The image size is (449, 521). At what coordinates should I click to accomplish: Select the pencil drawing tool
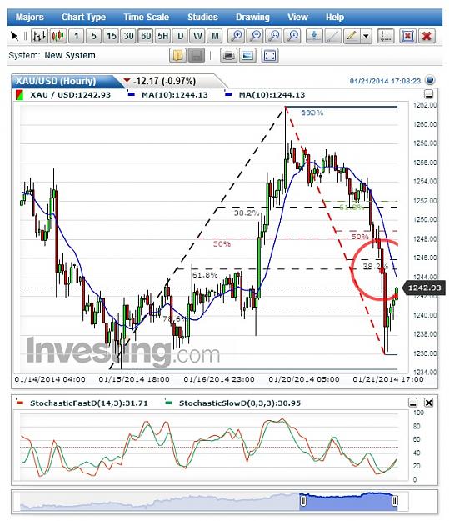point(352,36)
